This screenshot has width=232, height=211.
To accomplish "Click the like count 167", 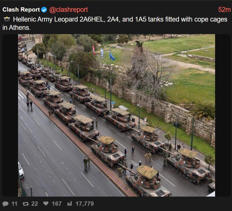I will tap(57, 204).
